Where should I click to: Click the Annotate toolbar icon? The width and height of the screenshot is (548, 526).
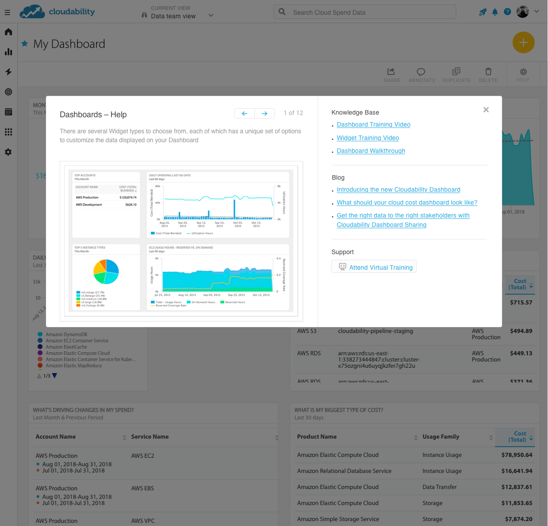point(421,75)
